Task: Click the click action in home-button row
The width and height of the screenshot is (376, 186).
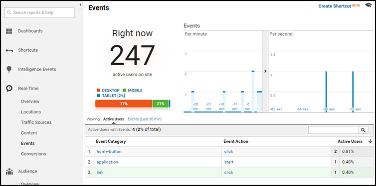Action: (229, 152)
